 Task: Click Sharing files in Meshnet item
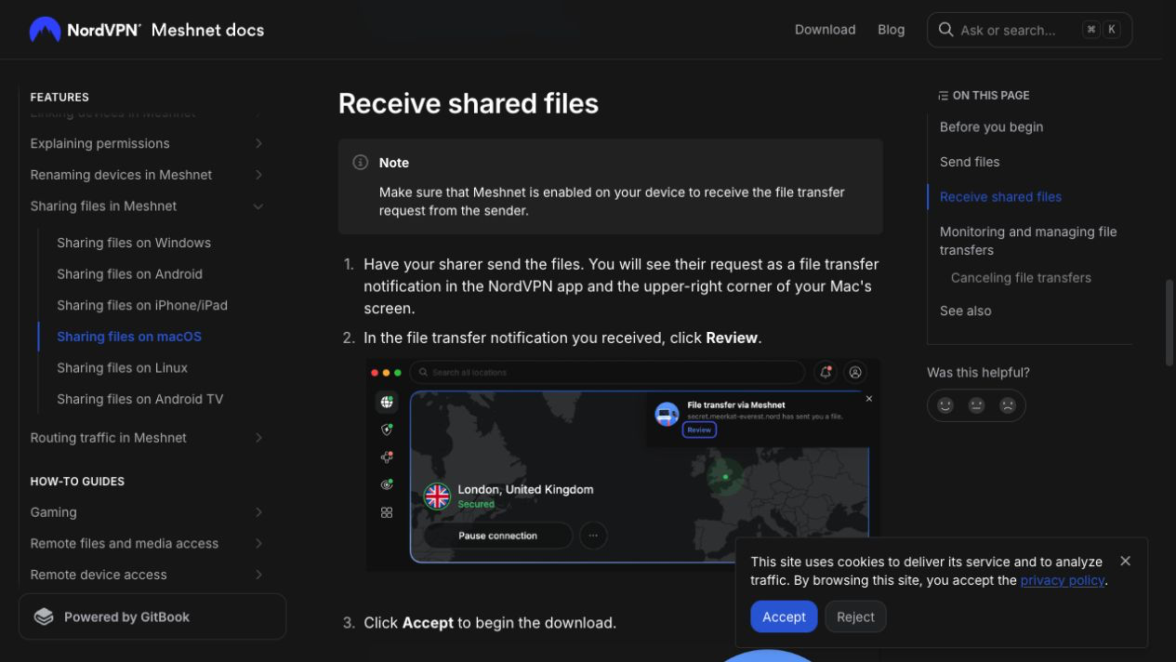[103, 206]
